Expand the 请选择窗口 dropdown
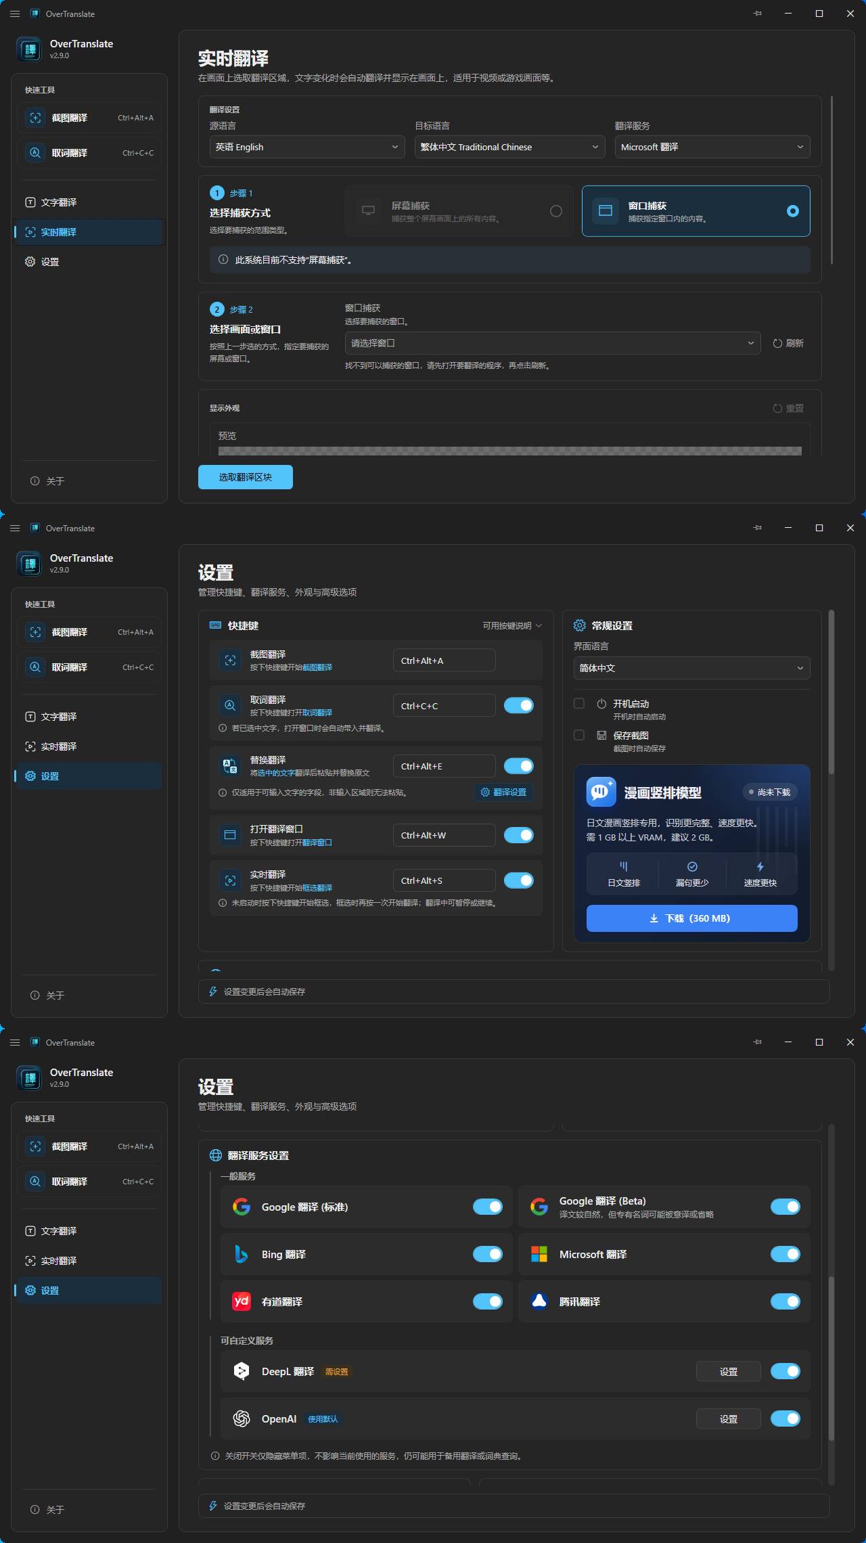The height and width of the screenshot is (1543, 866). pyautogui.click(x=553, y=343)
